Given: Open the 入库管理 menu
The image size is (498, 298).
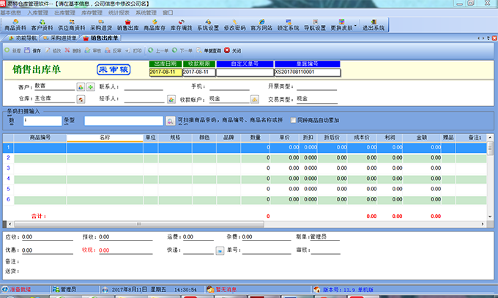Looking at the screenshot, I should point(38,12).
